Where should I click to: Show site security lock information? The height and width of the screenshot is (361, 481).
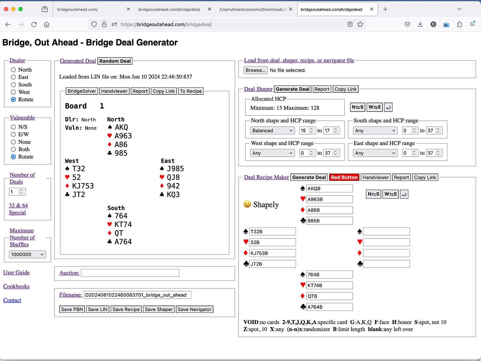click(x=104, y=24)
